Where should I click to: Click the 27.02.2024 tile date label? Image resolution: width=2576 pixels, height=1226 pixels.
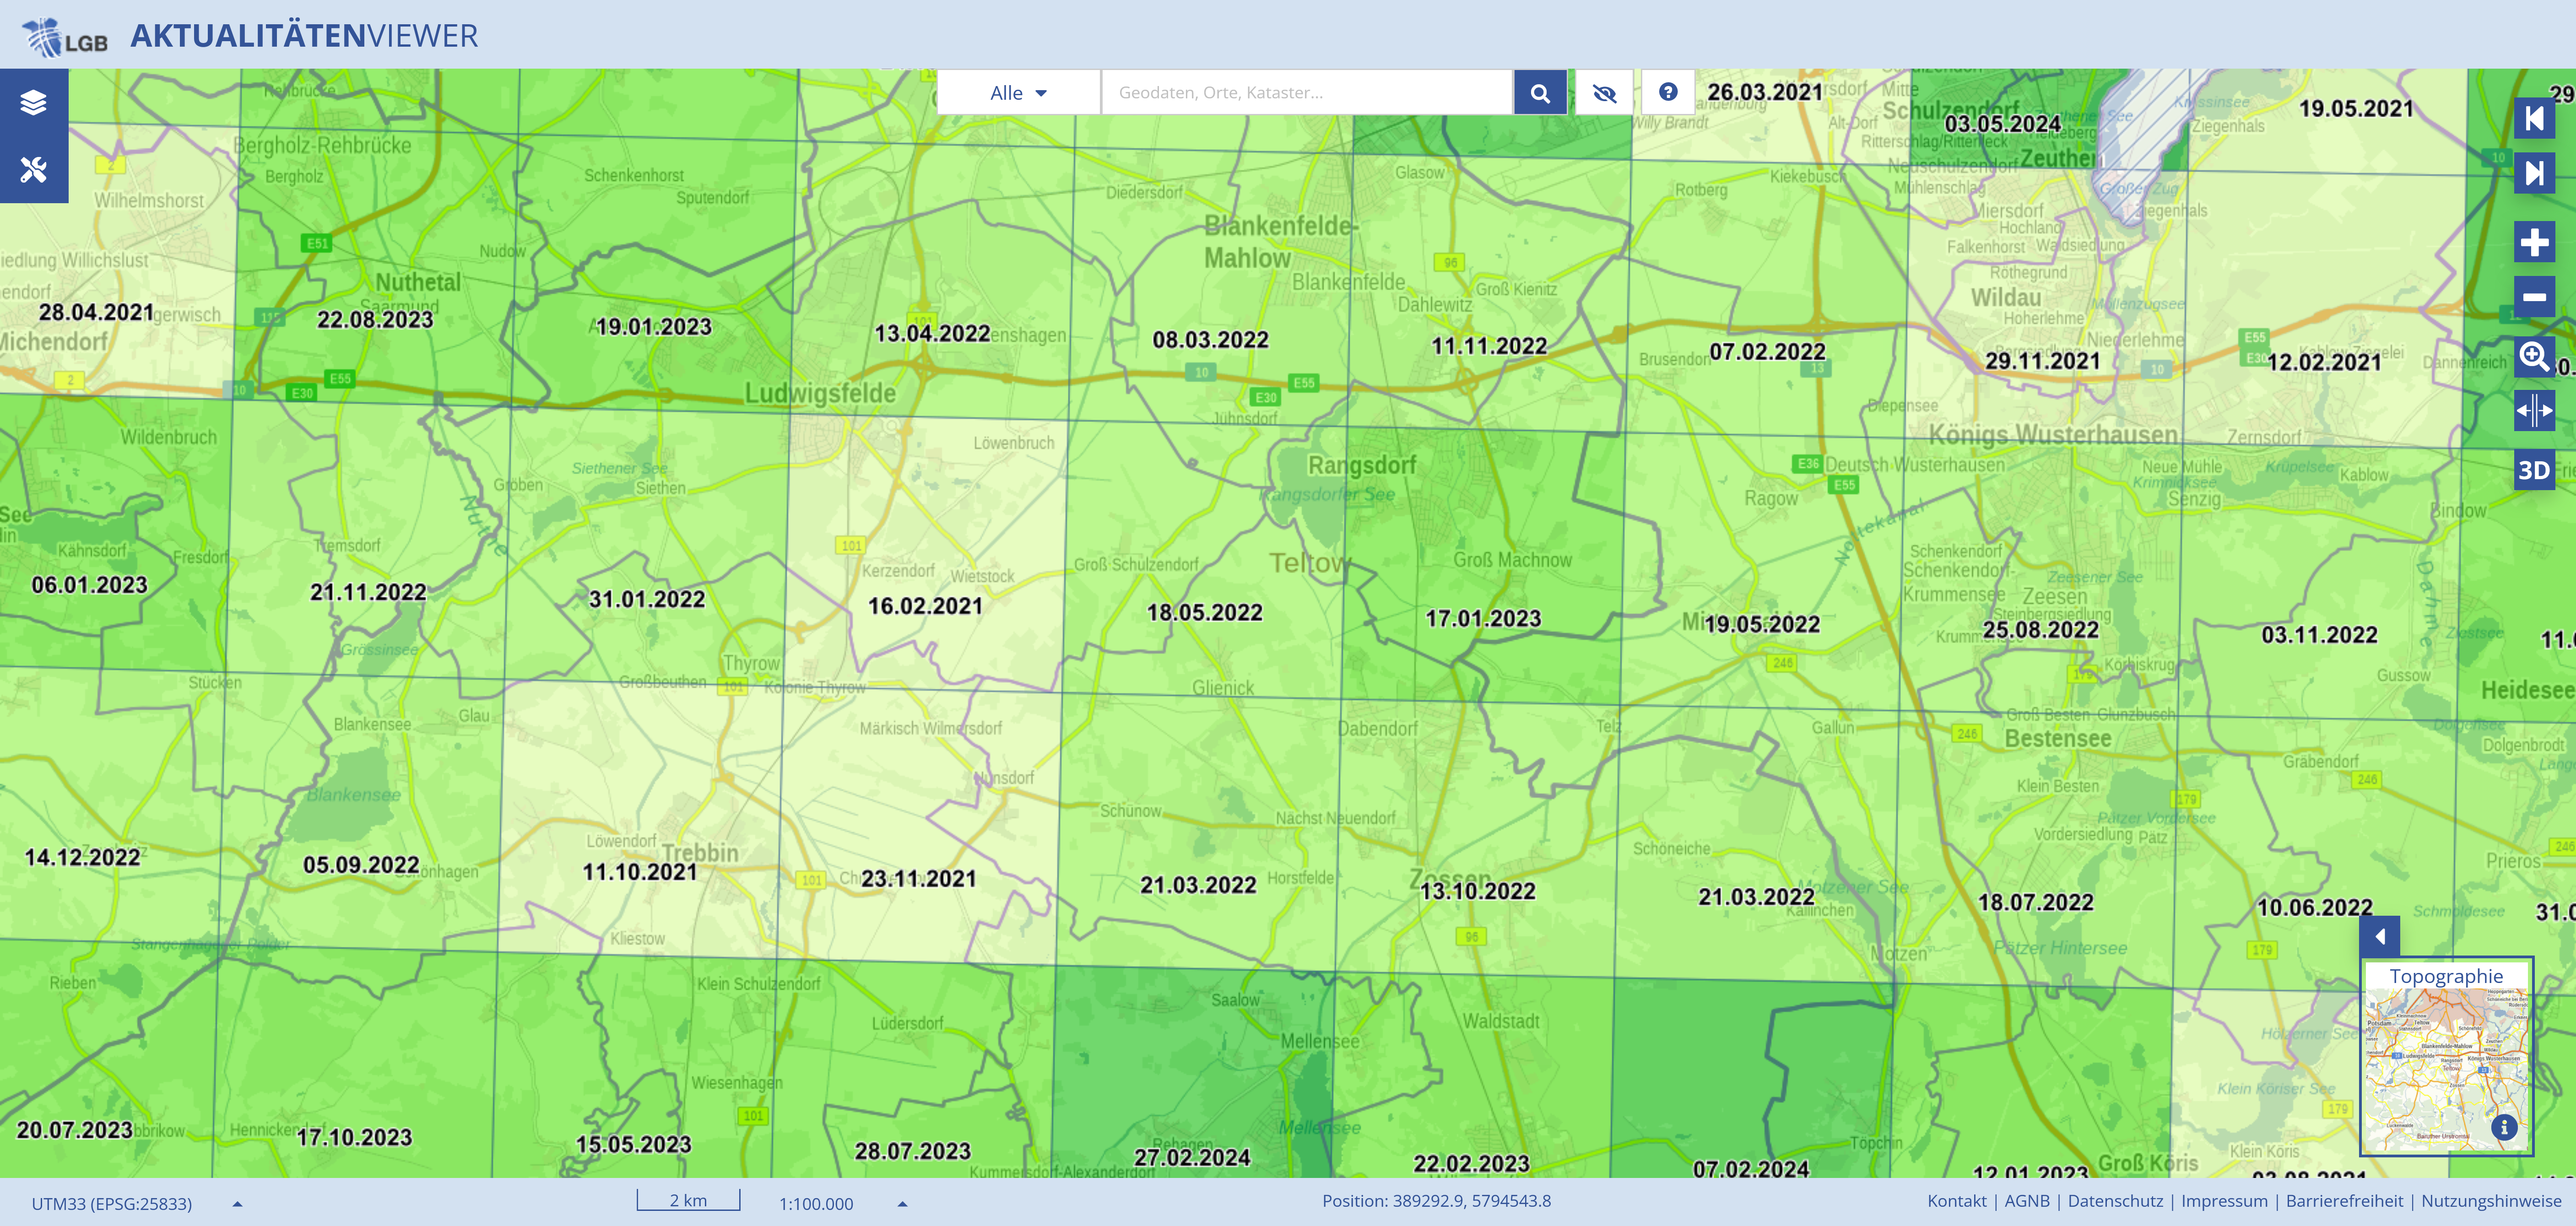point(1192,1157)
